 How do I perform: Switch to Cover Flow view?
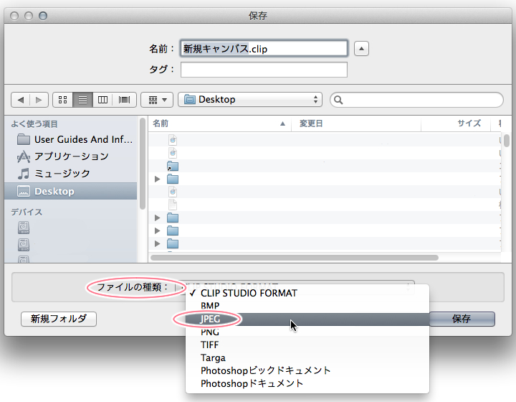[124, 100]
